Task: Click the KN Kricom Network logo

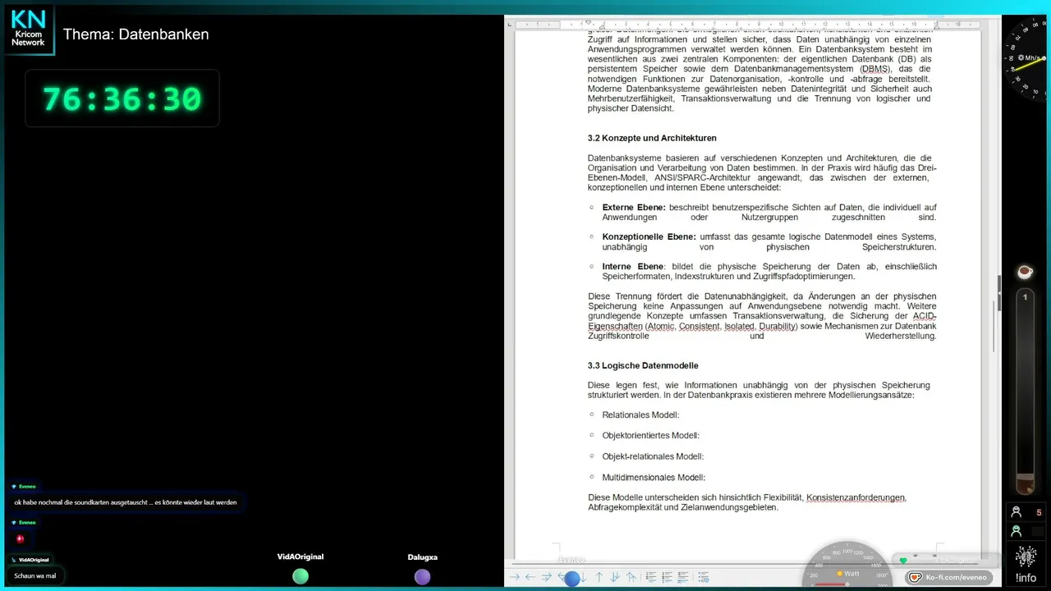Action: 29,29
